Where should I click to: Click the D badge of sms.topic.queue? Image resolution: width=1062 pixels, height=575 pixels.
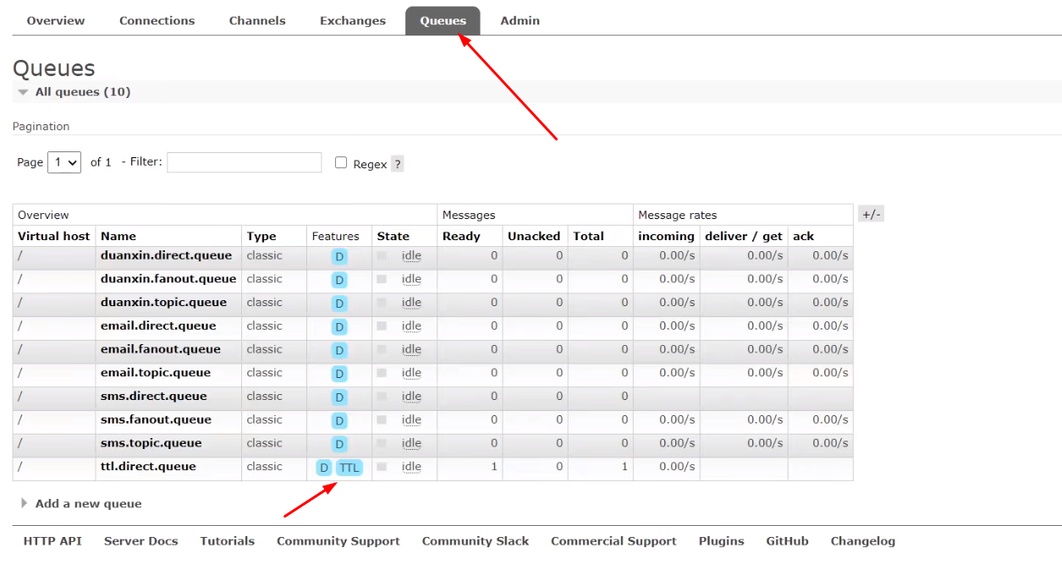click(339, 444)
